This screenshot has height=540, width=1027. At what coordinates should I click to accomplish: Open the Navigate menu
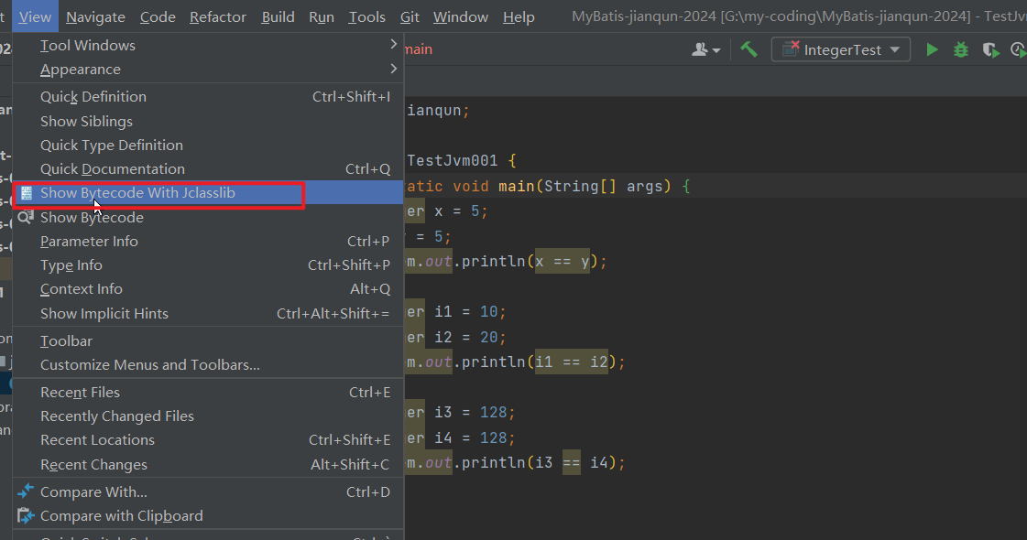pyautogui.click(x=95, y=16)
